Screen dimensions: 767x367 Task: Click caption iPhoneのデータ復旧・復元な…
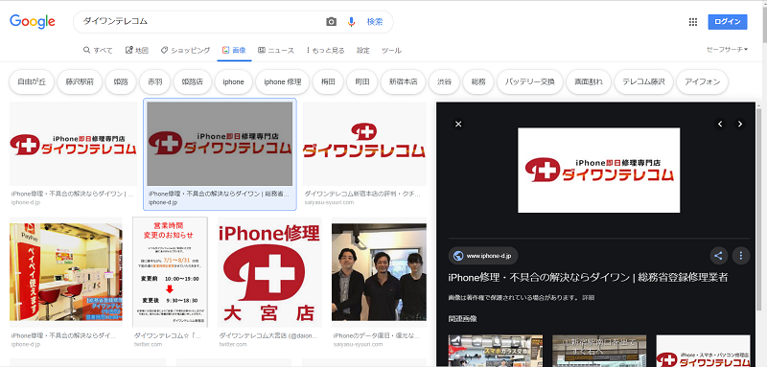click(x=376, y=336)
